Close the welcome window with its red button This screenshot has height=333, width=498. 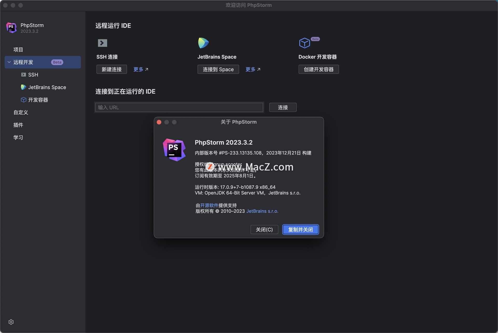[5, 5]
